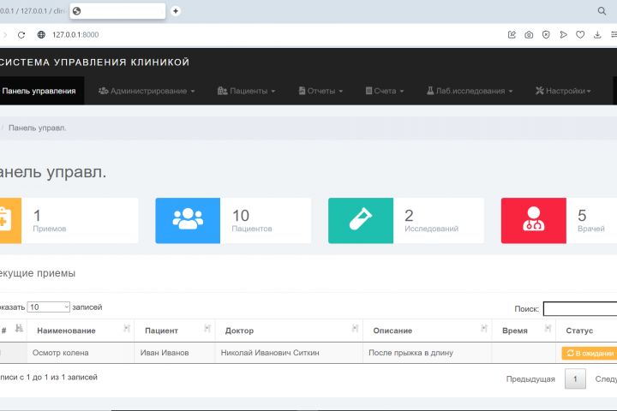617x411 pixels.
Task: Click the Николай Иванович Ситкин doctor cell
Action: 289,353
